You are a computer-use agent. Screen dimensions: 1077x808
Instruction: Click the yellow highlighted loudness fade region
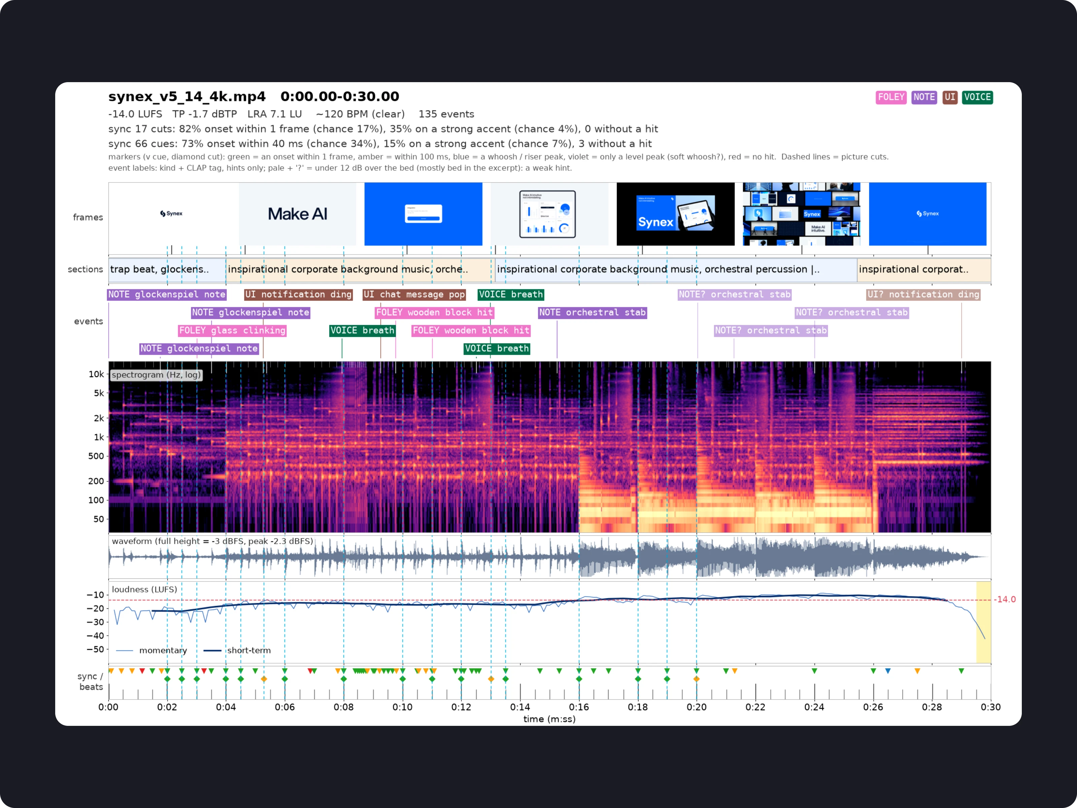click(983, 622)
